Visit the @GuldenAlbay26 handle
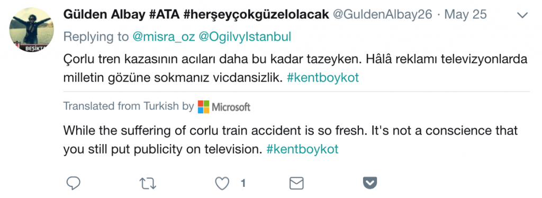Viewport: 542px width, 198px height. 382,14
